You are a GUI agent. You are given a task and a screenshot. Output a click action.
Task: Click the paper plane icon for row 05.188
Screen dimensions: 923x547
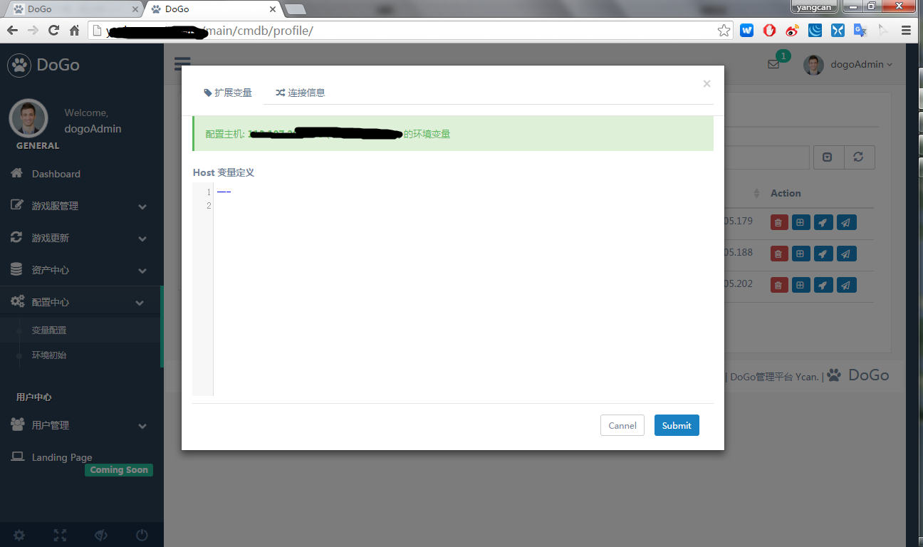(x=846, y=254)
